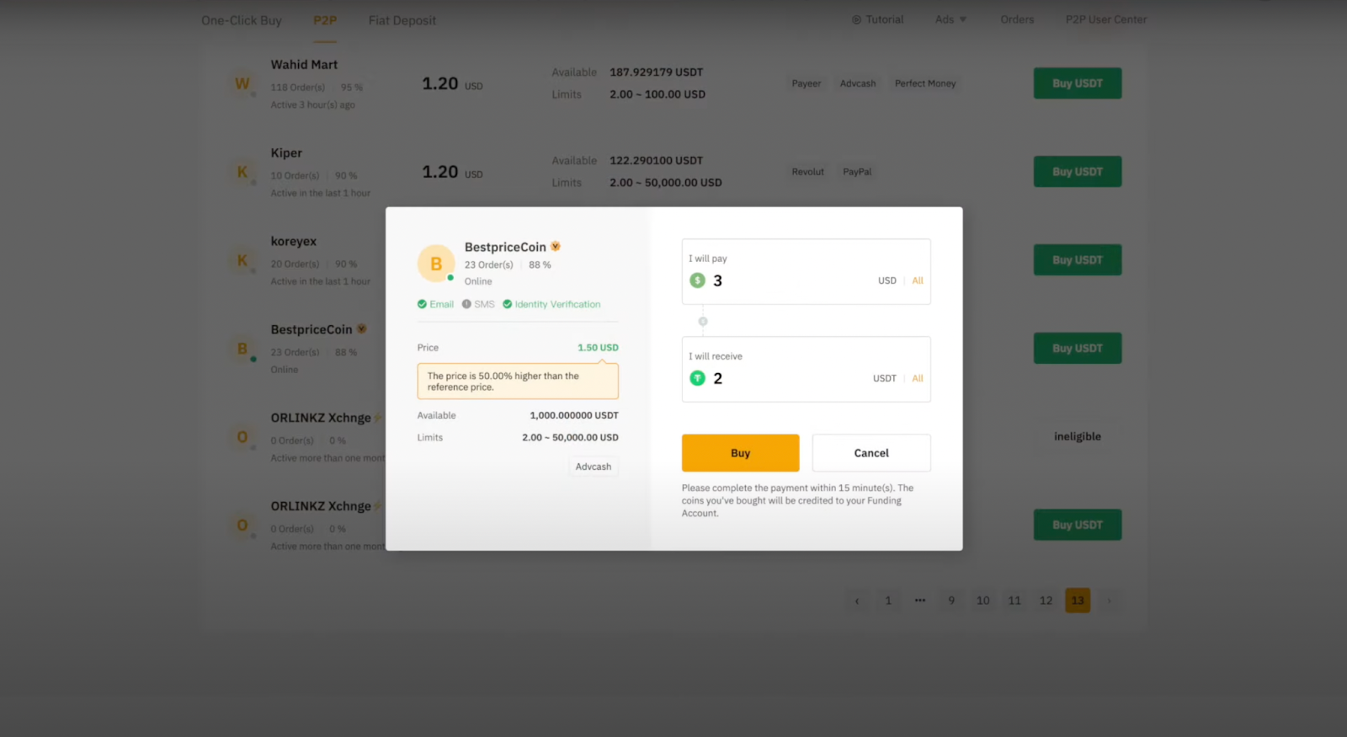
Task: Open the Orders menu item
Action: [x=1017, y=19]
